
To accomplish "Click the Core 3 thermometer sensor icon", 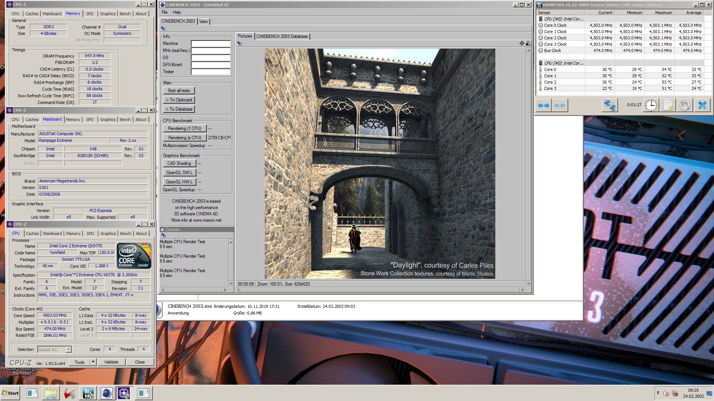I will [x=541, y=88].
